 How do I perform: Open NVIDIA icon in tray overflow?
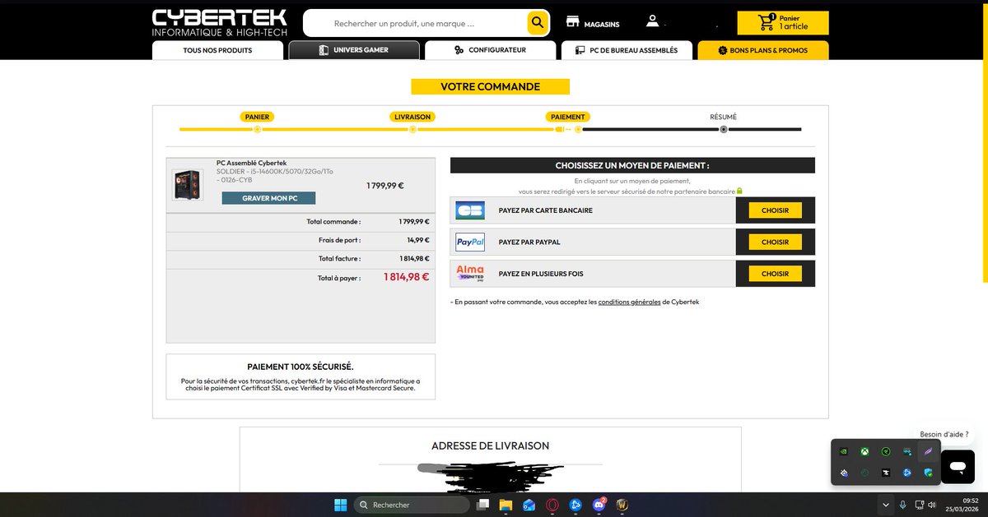point(843,451)
